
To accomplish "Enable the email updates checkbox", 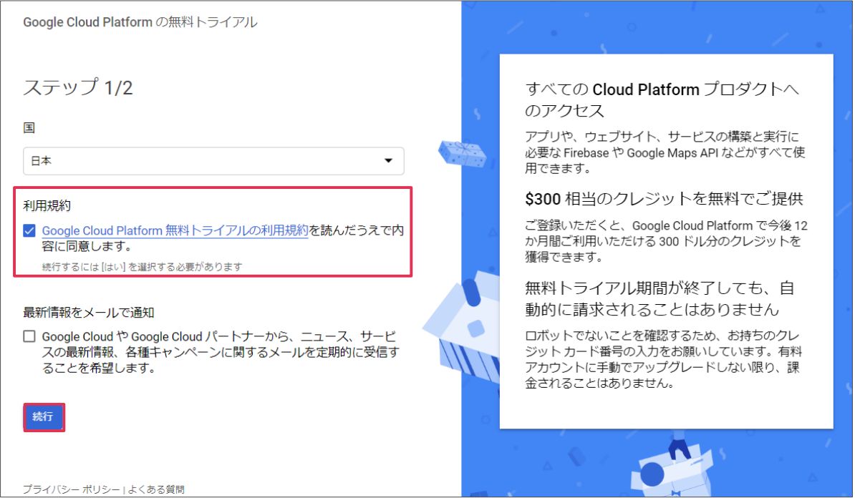I will click(x=29, y=337).
